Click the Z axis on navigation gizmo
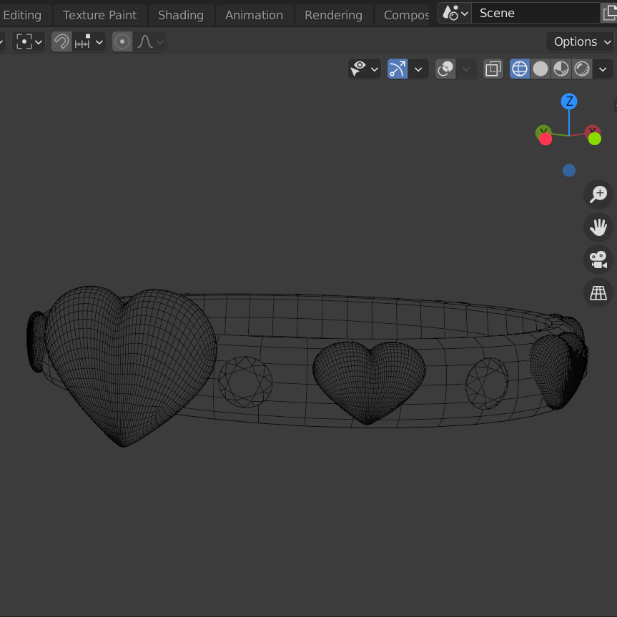The height and width of the screenshot is (617, 617). (x=569, y=102)
